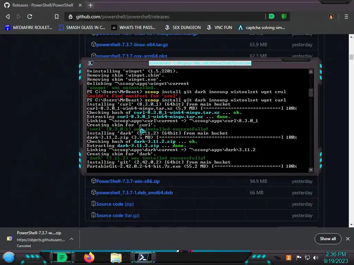354x265 pixels.
Task: Open the browser hamburger menu
Action: pyautogui.click(x=346, y=17)
